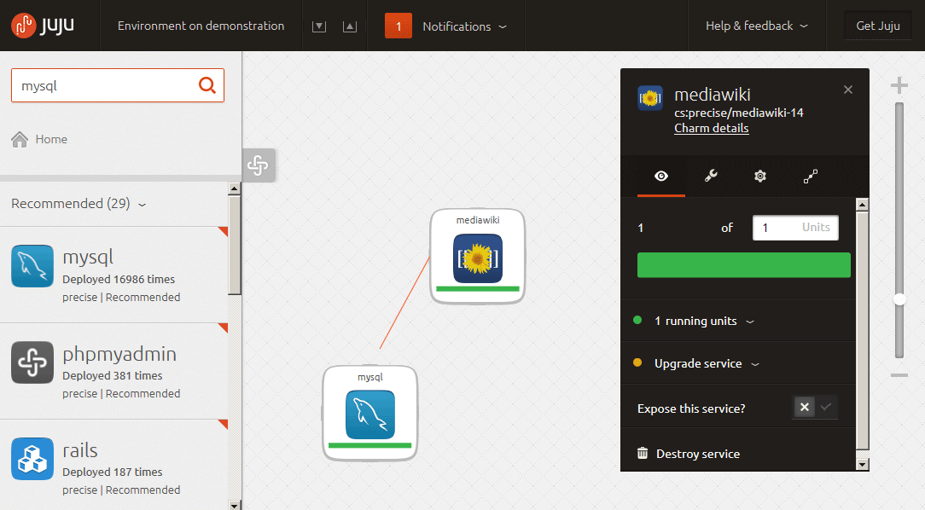925x510 pixels.
Task: Click the Juju logo
Action: click(43, 26)
